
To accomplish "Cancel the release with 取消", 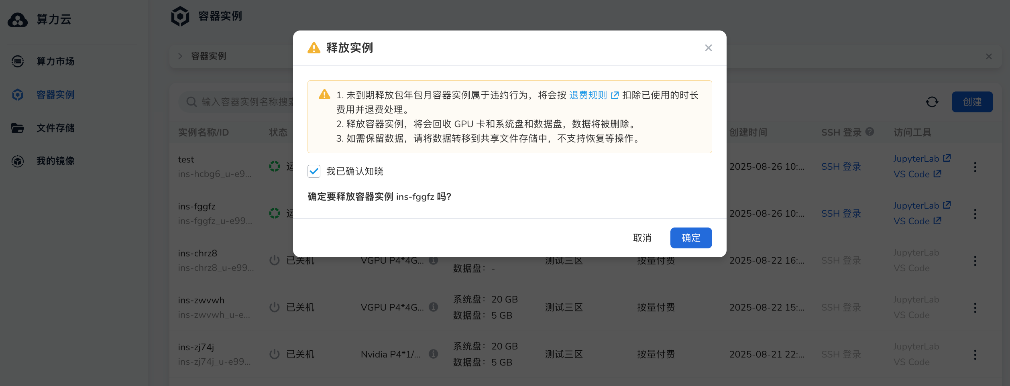I will pyautogui.click(x=642, y=238).
